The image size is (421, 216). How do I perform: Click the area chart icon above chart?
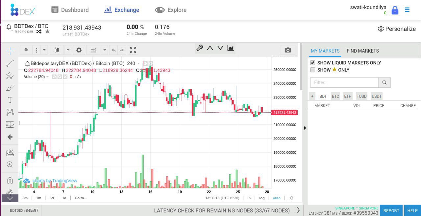pyautogui.click(x=231, y=48)
